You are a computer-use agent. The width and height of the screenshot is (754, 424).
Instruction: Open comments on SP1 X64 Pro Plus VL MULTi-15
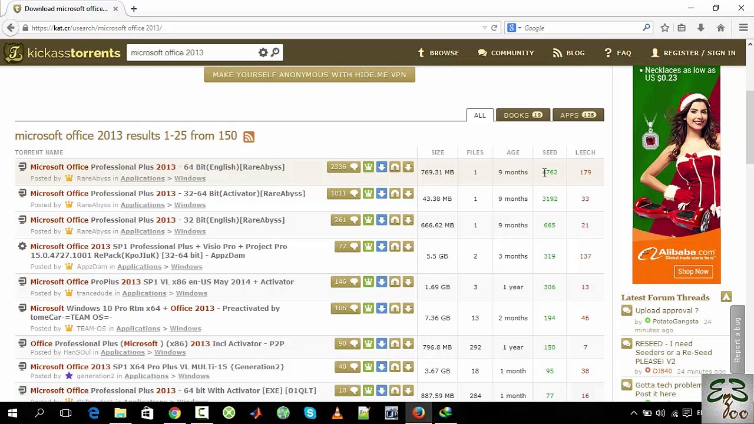(x=348, y=367)
